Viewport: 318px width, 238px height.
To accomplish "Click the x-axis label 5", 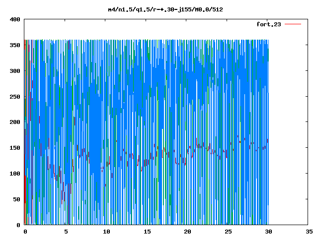I will click(66, 232).
